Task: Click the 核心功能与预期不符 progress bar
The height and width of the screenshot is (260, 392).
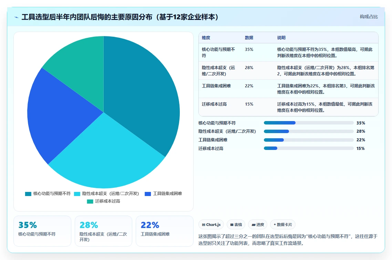Action: [x=309, y=123]
